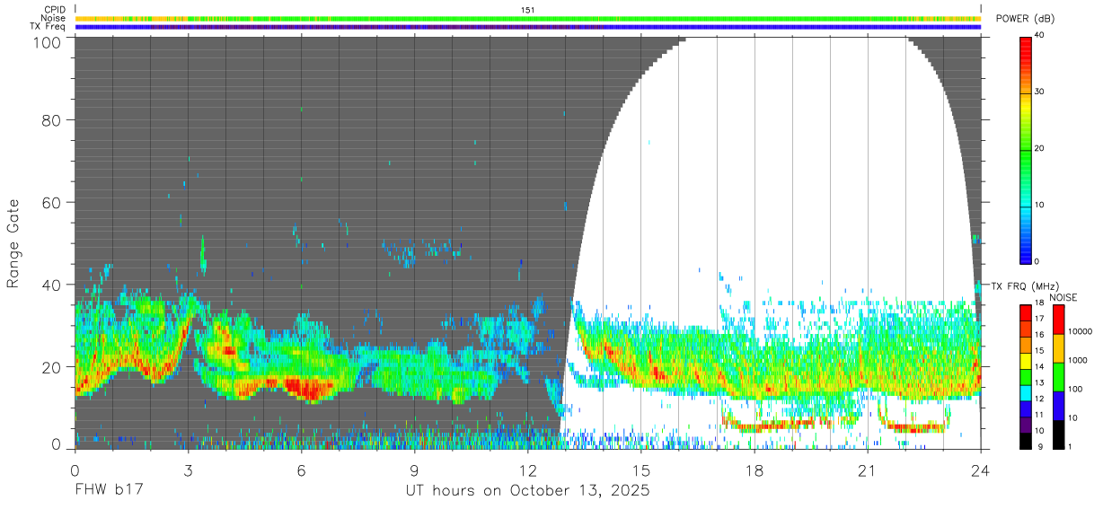Click the 30 tick on the POWER colorbar
Viewport: 1103px width, 509px height.
(x=1040, y=92)
